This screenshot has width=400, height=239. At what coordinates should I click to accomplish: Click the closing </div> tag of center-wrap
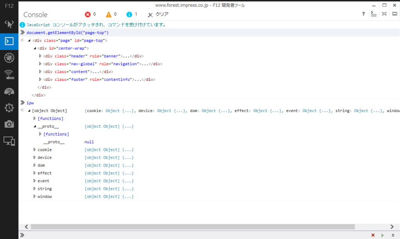(x=44, y=87)
